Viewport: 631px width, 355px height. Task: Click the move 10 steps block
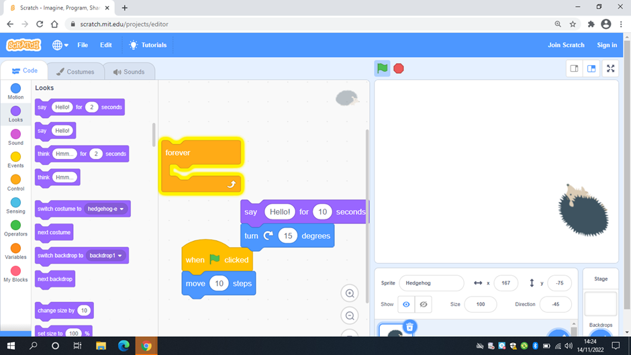coord(219,284)
